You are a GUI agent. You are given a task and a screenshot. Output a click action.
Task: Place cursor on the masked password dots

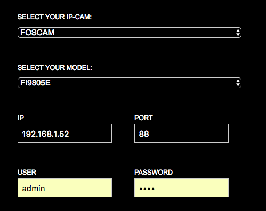point(147,189)
